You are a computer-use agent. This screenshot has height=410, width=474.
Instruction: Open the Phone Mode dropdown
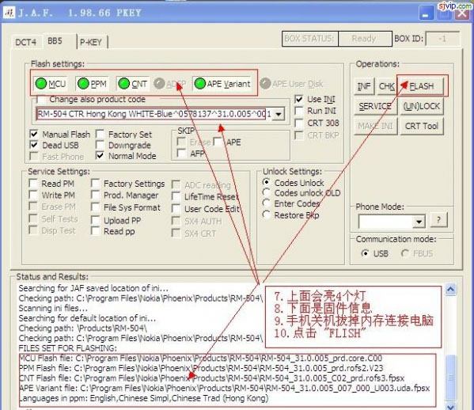[x=419, y=222]
